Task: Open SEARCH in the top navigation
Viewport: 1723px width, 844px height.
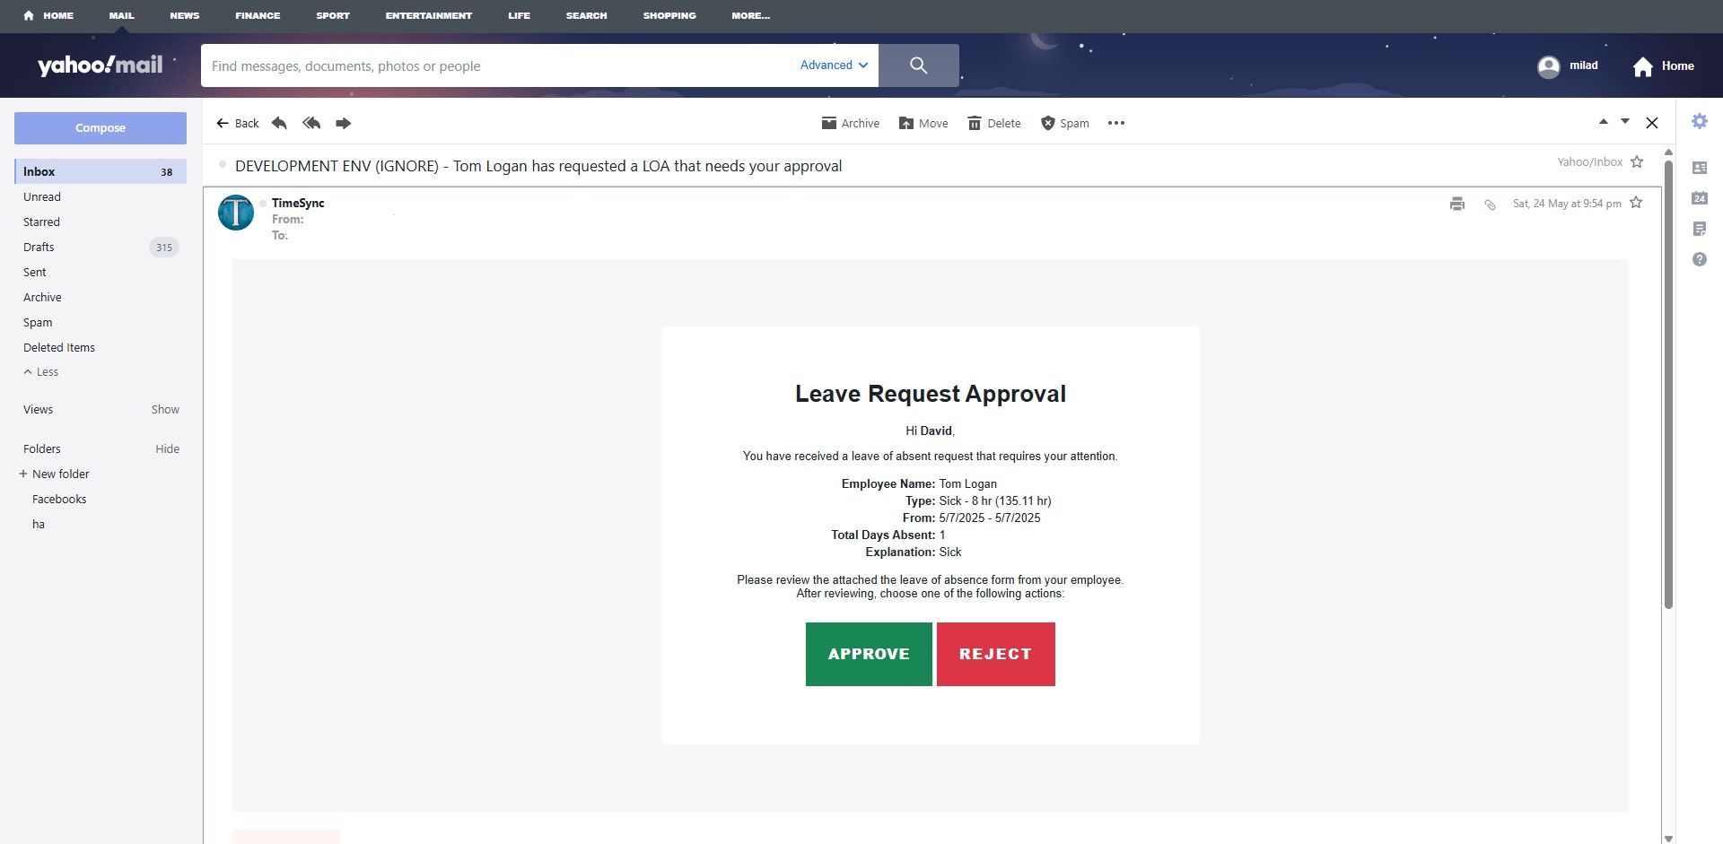Action: 587,15
